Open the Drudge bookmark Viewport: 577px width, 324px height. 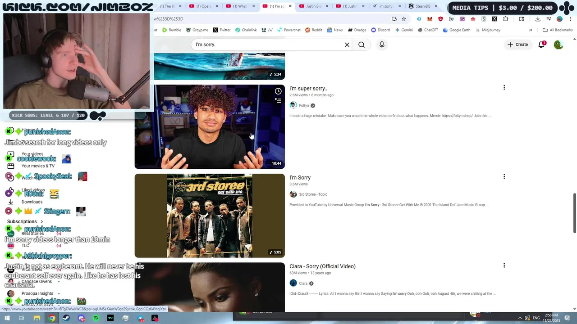pyautogui.click(x=356, y=30)
